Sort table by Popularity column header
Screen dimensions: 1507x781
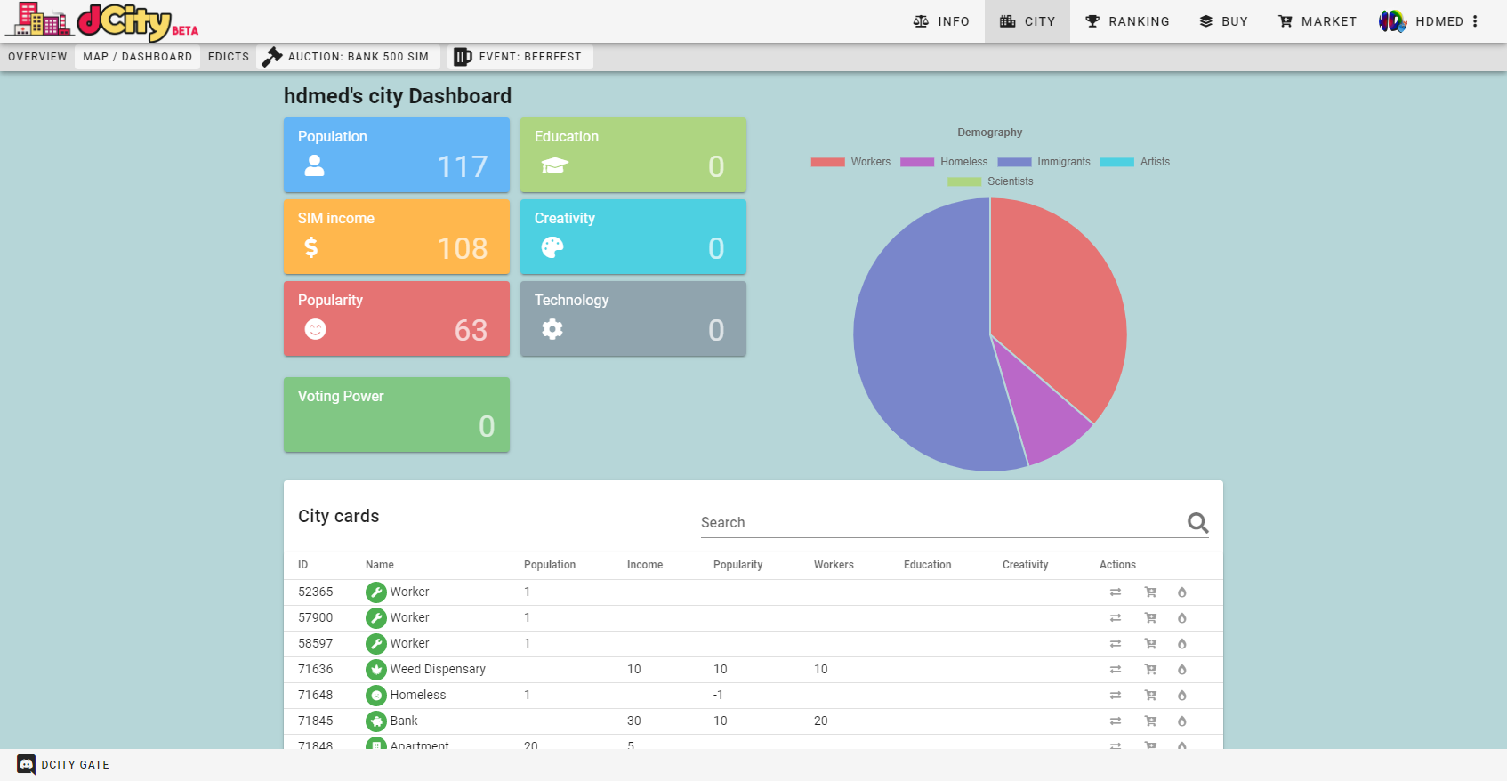point(737,565)
